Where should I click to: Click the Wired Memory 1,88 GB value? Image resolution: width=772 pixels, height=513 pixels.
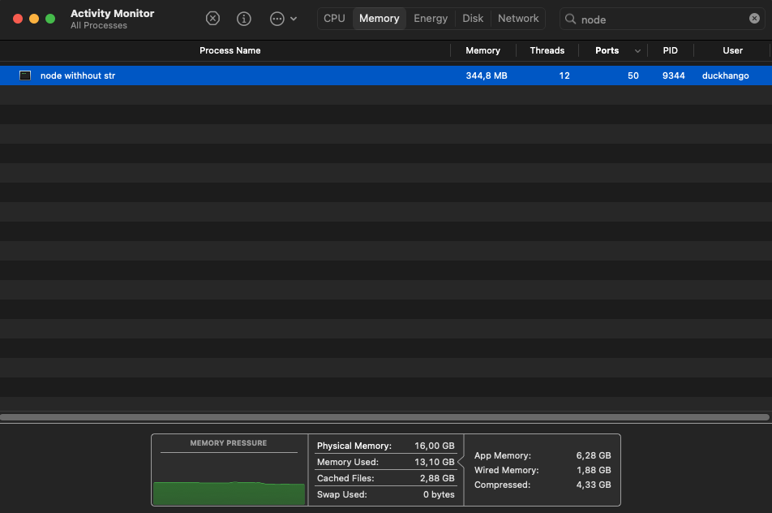click(x=594, y=470)
